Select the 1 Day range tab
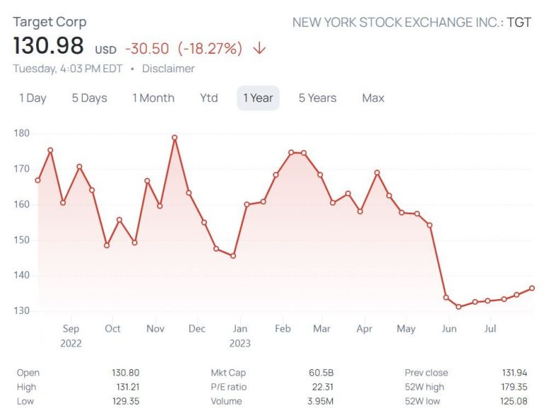 tap(33, 98)
